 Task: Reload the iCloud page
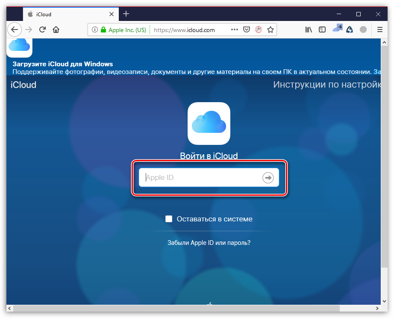click(x=42, y=29)
